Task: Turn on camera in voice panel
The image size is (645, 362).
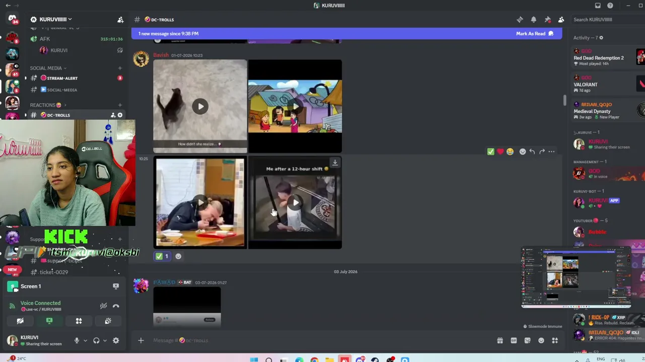Action: point(20,321)
